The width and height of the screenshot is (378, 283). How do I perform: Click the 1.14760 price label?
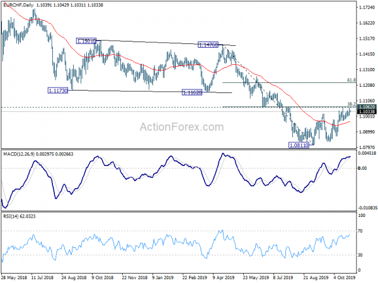tap(208, 45)
